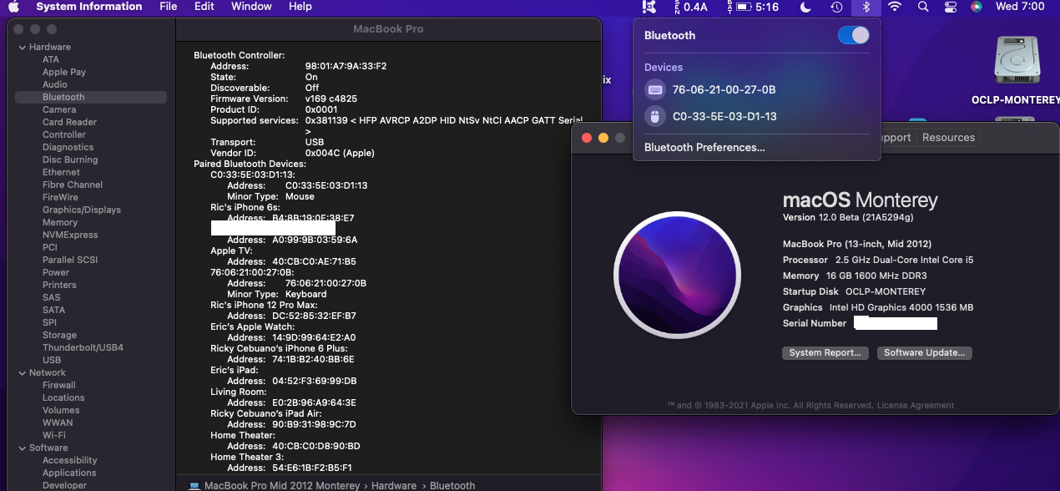Select Wi-Fi in the sidebar
The width and height of the screenshot is (1060, 491).
[x=54, y=435]
